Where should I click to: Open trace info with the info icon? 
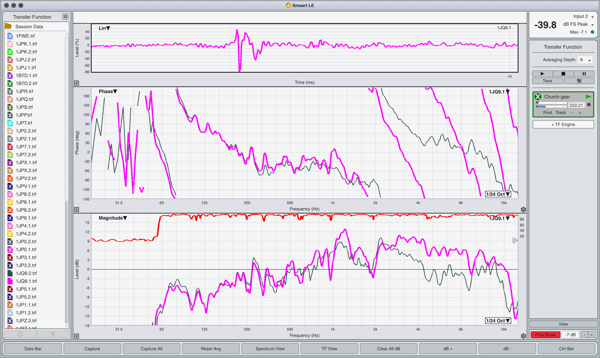(20, 334)
